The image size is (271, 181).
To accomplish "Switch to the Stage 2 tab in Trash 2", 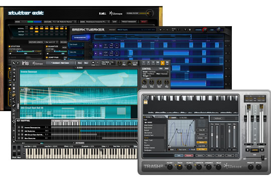I will (x=160, y=117).
